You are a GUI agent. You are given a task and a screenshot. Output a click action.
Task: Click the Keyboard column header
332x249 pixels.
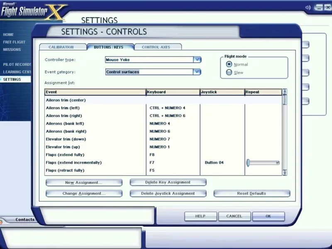(x=173, y=92)
